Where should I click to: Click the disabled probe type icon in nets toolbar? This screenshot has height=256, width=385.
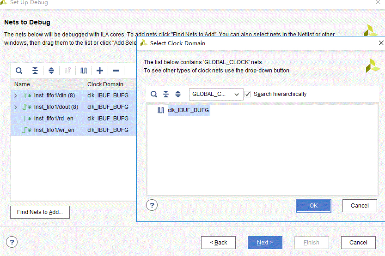pos(67,71)
